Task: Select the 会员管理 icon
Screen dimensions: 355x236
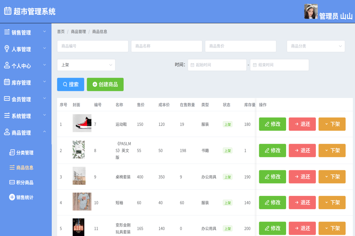Action: coord(7,99)
